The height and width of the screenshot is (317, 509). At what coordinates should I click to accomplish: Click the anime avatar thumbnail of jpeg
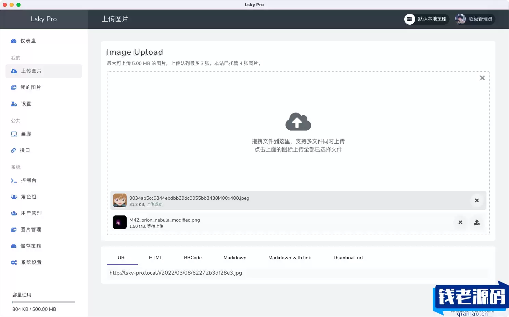pyautogui.click(x=120, y=200)
